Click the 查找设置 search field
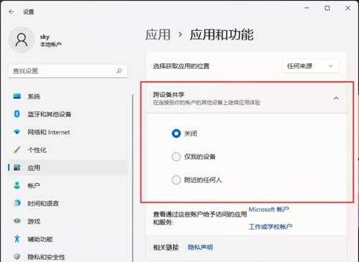The width and height of the screenshot is (359, 262). 67,71
